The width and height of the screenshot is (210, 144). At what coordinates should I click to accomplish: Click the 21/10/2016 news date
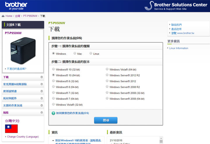(x=116, y=141)
